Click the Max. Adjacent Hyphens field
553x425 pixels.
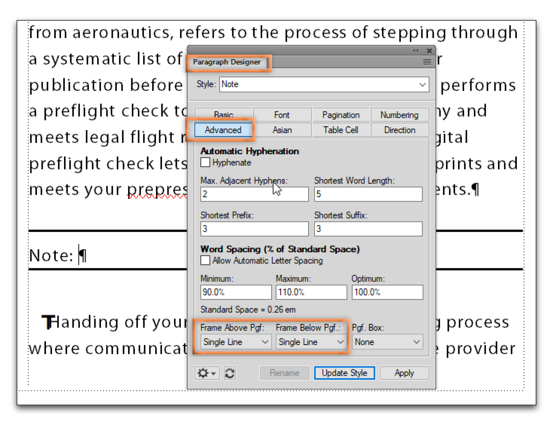click(x=254, y=194)
